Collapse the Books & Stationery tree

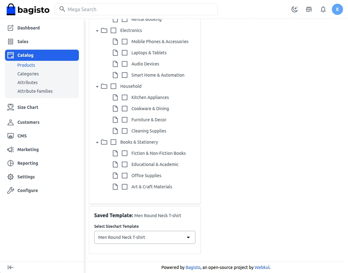(x=97, y=142)
